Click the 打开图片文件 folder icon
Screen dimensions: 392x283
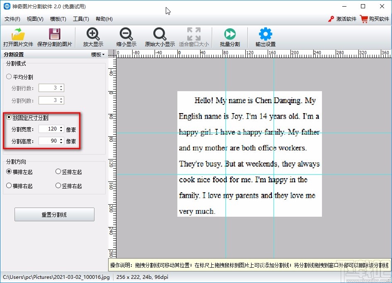tap(18, 34)
